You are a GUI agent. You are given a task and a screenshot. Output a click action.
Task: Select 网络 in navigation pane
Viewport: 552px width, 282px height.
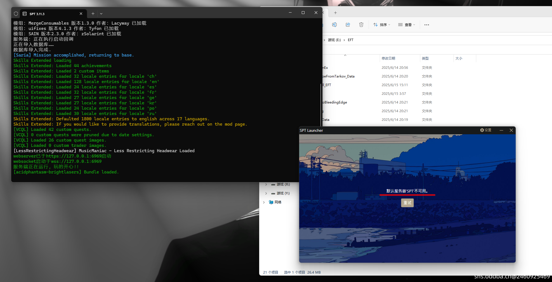(x=275, y=202)
